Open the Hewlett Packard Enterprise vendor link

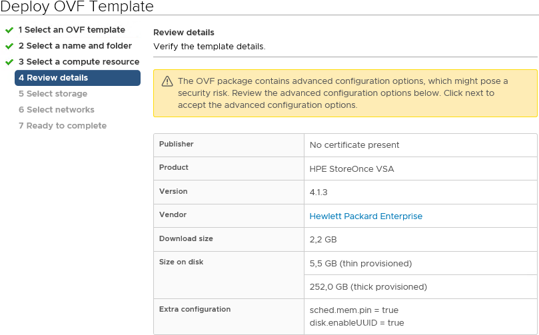pyautogui.click(x=366, y=216)
